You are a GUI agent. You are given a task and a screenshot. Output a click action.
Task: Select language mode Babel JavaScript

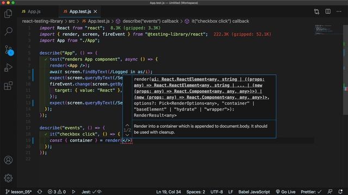[254, 192]
